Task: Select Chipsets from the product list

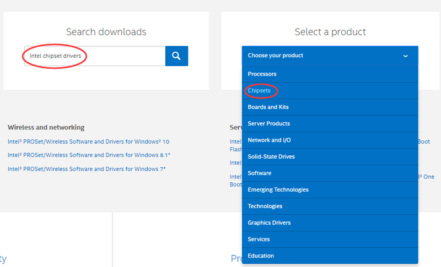Action: 330,91
